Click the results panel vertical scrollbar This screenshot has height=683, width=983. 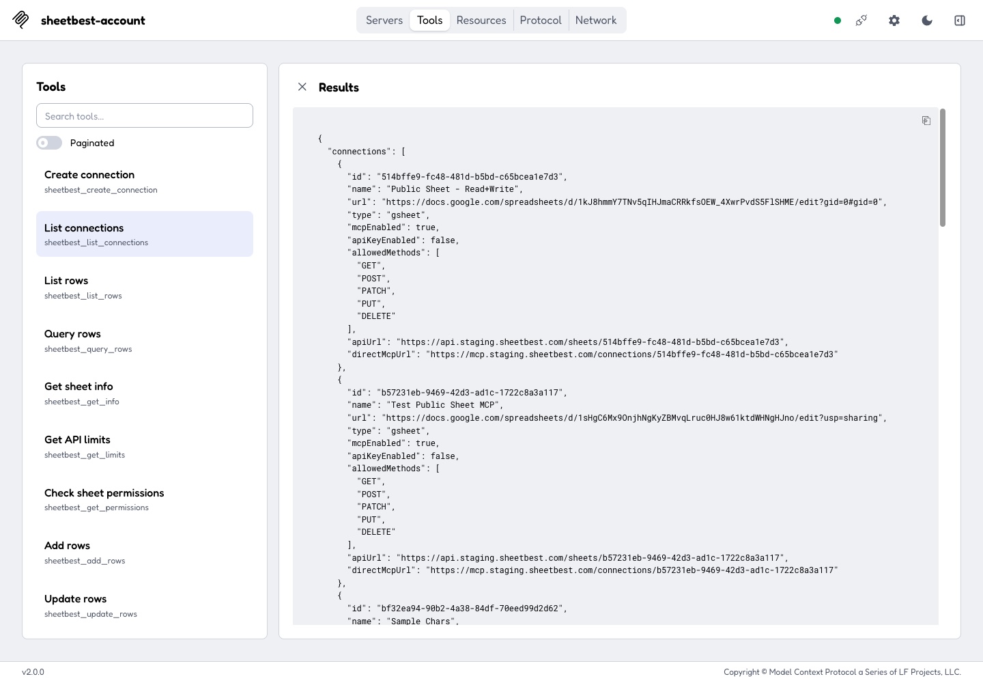pyautogui.click(x=943, y=167)
